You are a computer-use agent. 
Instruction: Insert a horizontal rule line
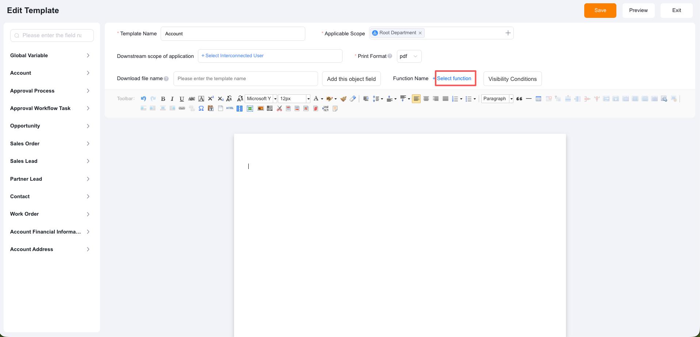(x=529, y=99)
